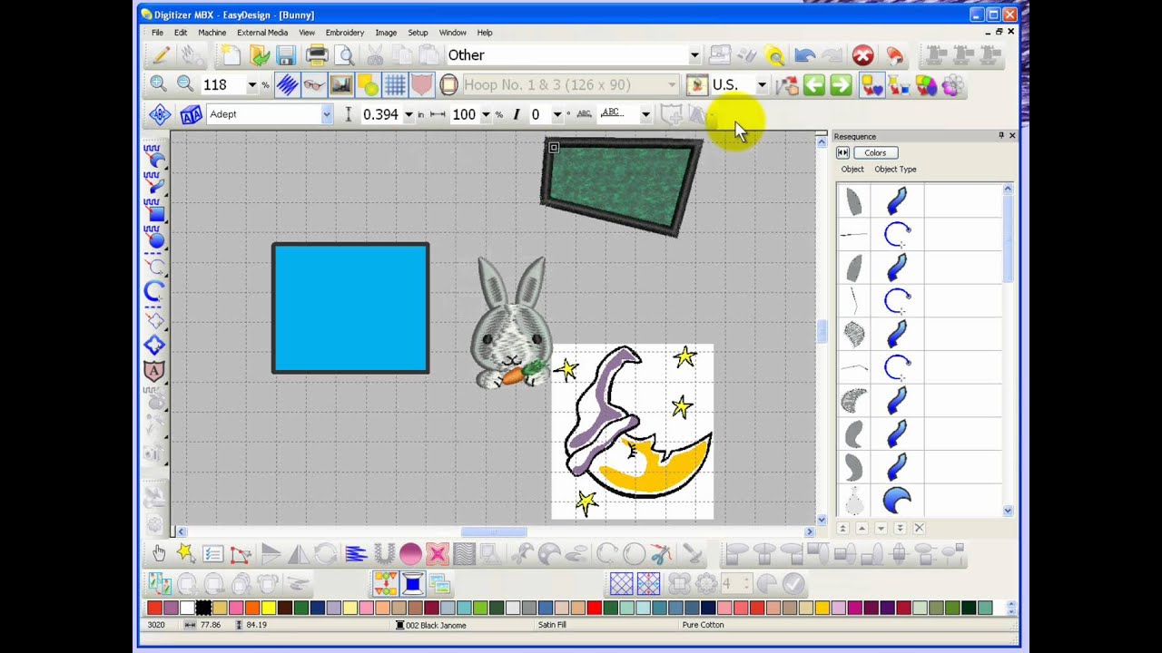Click the Undo arrow icon

click(804, 55)
